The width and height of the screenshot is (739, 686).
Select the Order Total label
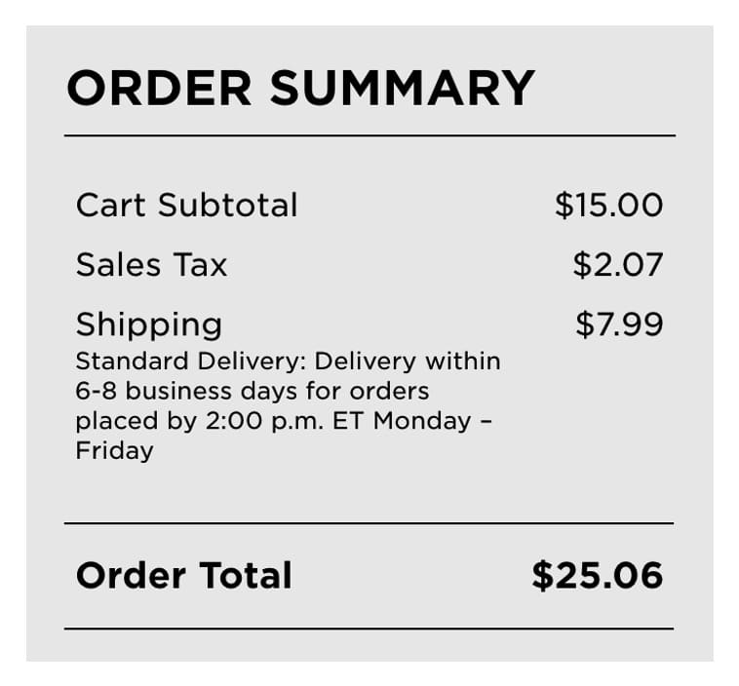coord(183,576)
